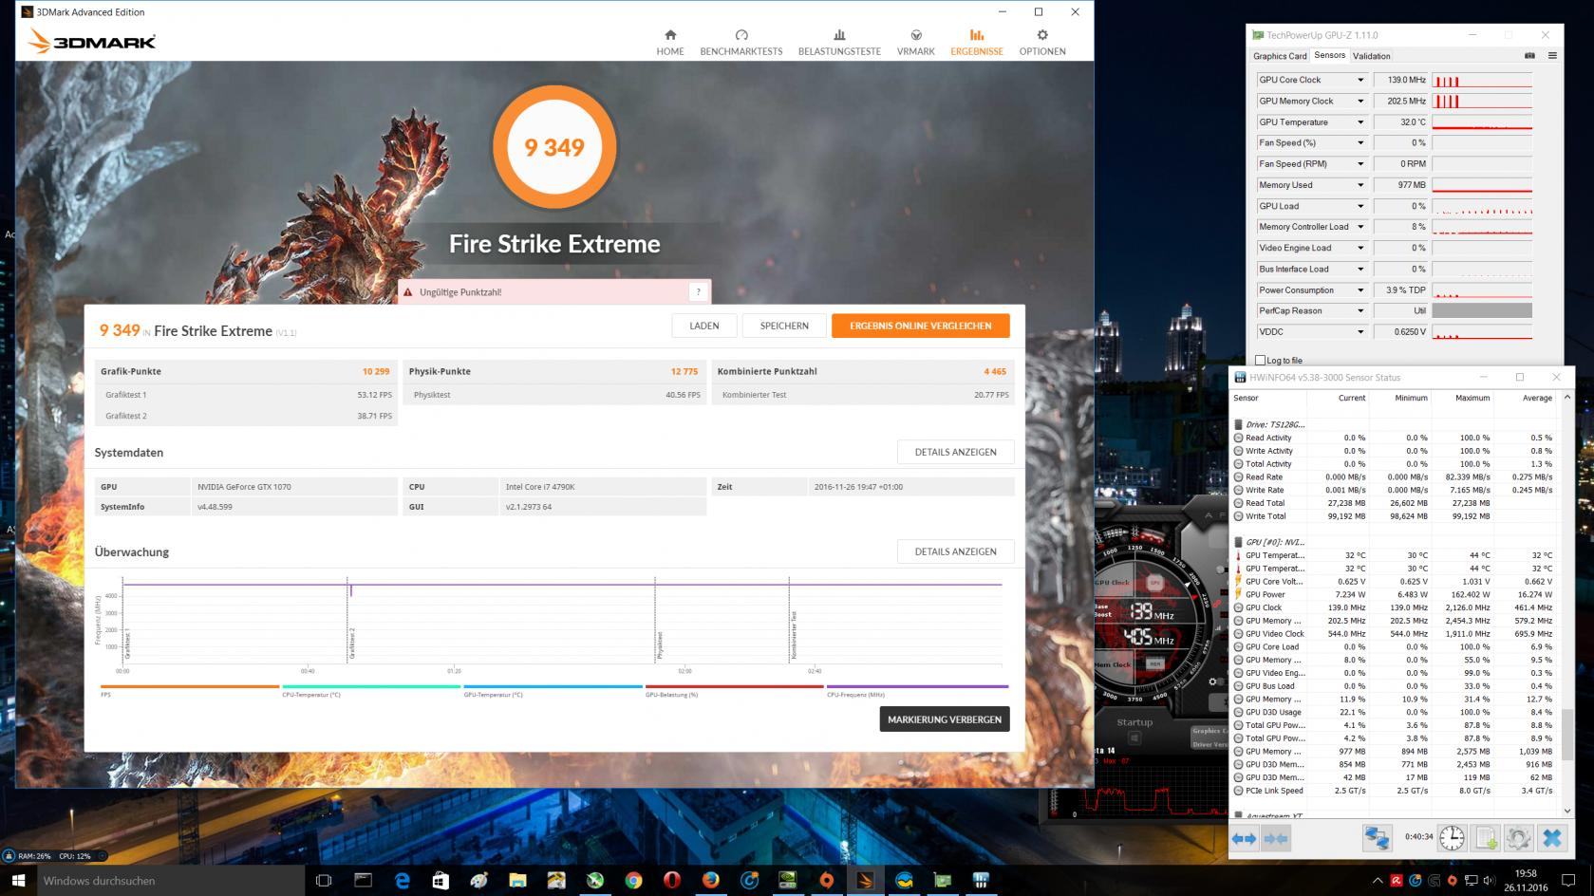The image size is (1594, 896).
Task: Open OPTIONEN settings tab in 3DMark
Action: [1041, 43]
